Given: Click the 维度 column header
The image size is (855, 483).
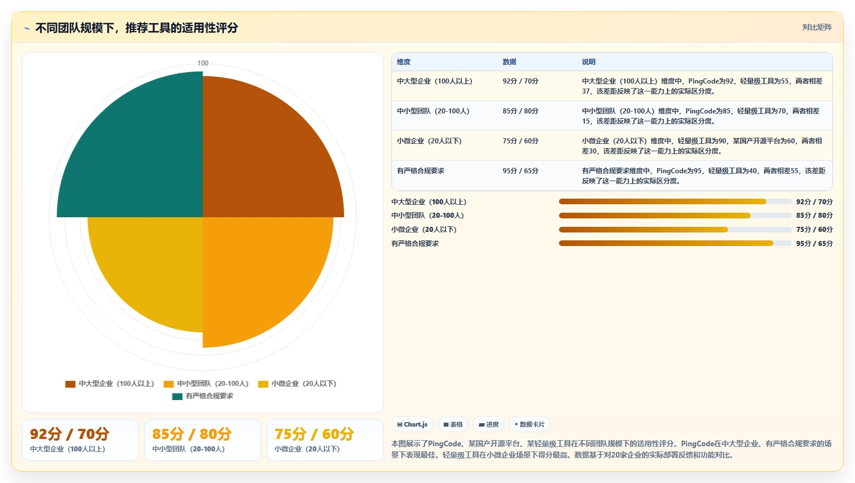Looking at the screenshot, I should [x=404, y=62].
